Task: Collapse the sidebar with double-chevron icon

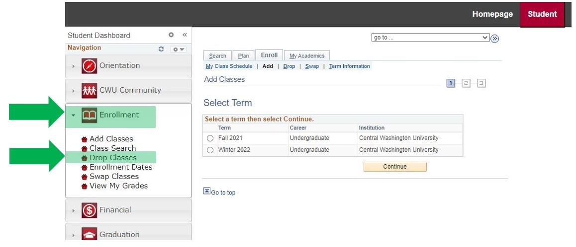Action: 185,35
